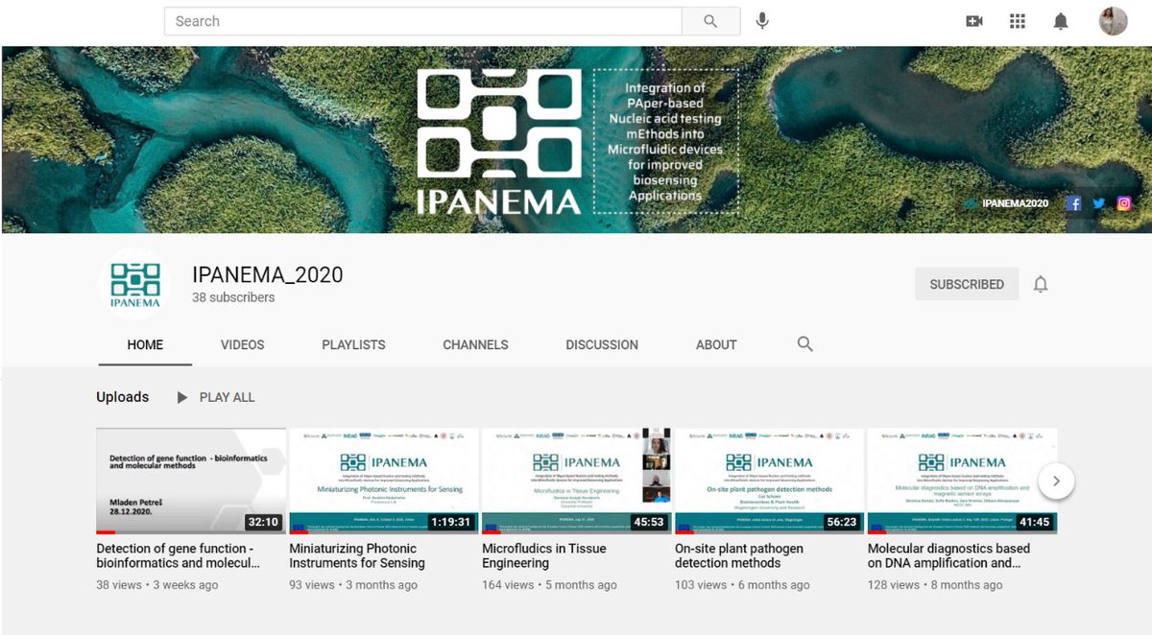
Task: Click the IPANEMA channel avatar logo
Action: [134, 284]
